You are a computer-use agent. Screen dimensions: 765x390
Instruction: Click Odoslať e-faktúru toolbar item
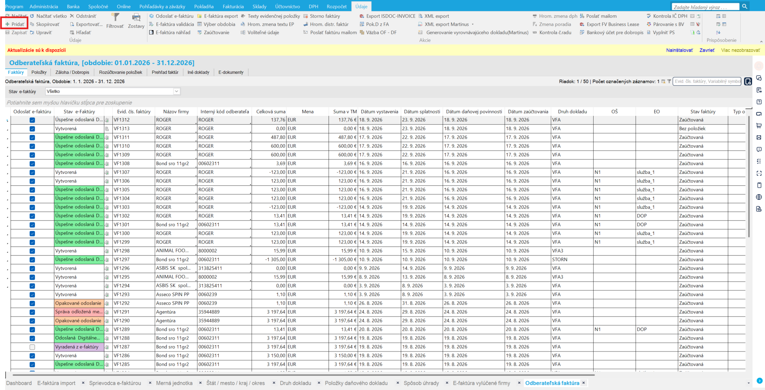[x=171, y=16]
